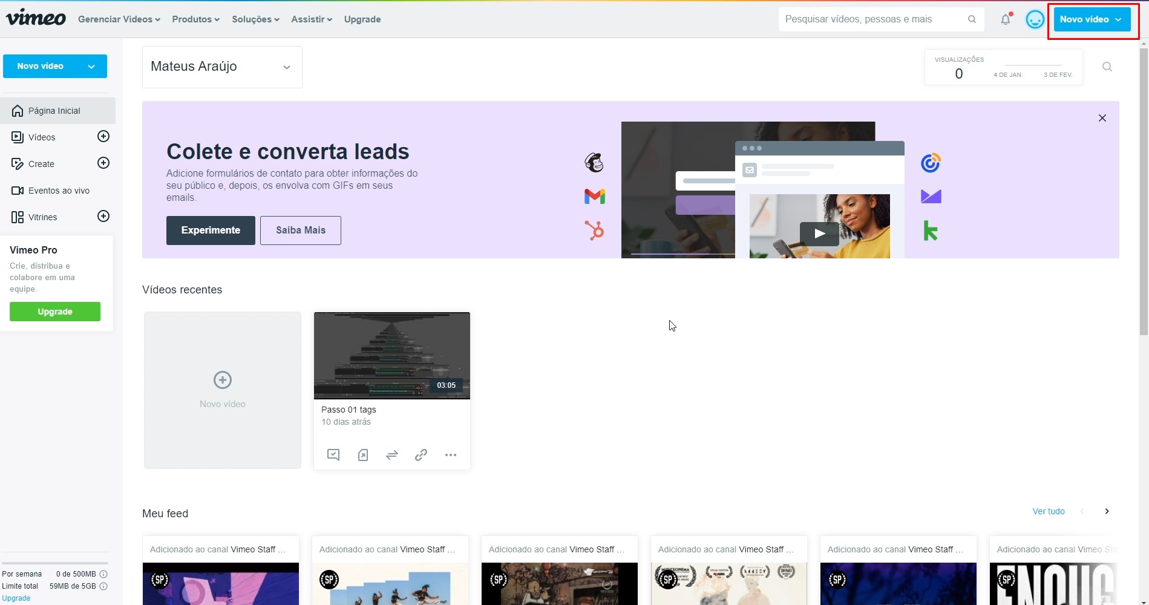Screen dimensions: 1149x605
Task: Click the info icon beside Limite total quota
Action: [x=103, y=586]
